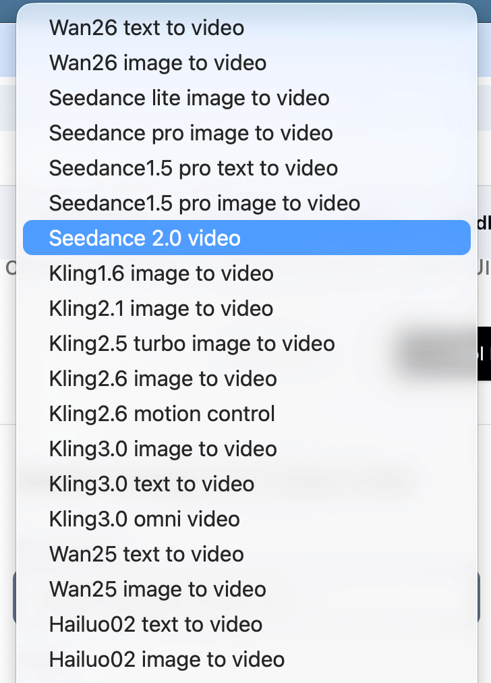Choose Seedance1.5 pro text to video

point(194,168)
